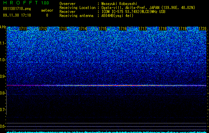The image size is (209, 133).
Task: Click the ICOM IC-575 receiver text
Action: coord(133,12)
